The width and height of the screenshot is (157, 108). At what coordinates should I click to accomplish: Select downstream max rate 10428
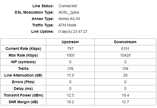tap(125, 55)
